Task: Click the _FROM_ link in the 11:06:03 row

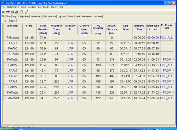Action: pos(167,60)
